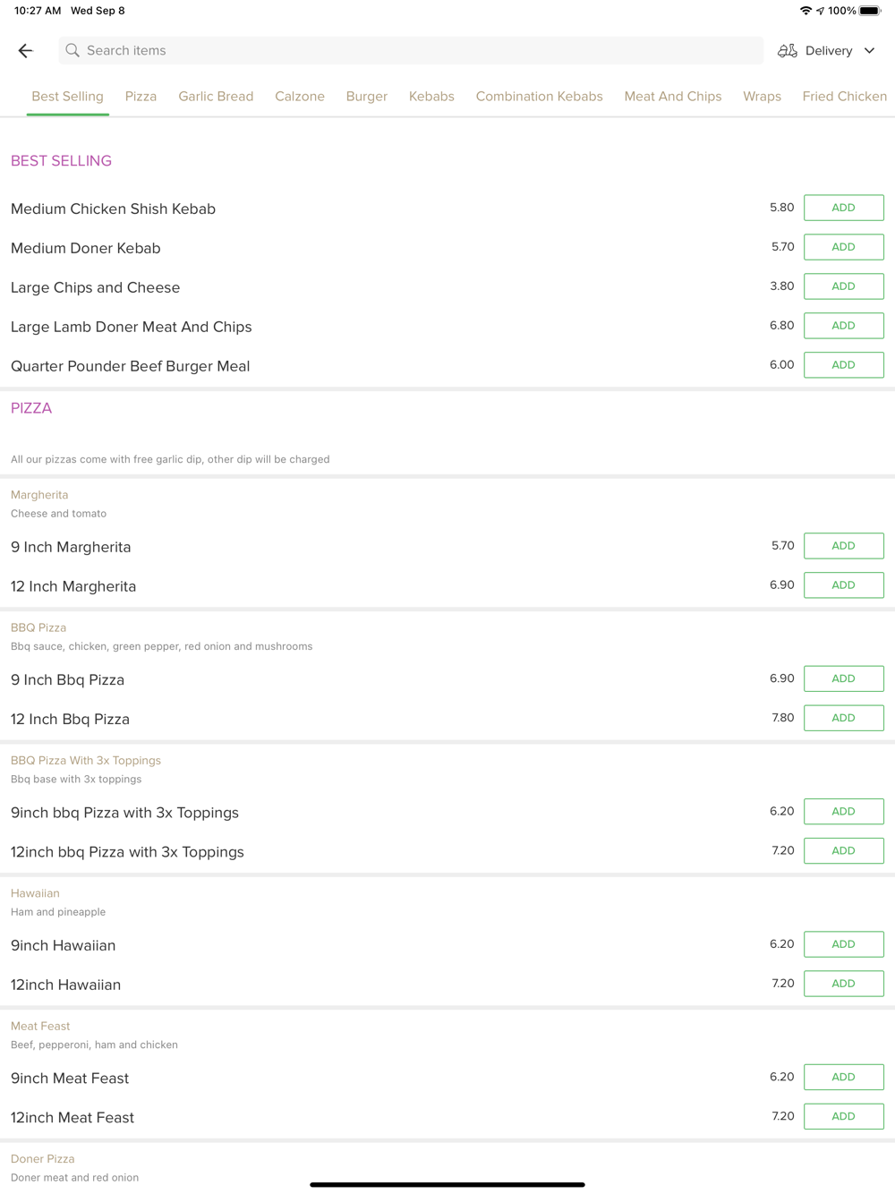Tap the home indicator bar
Image resolution: width=895 pixels, height=1194 pixels.
447,1185
